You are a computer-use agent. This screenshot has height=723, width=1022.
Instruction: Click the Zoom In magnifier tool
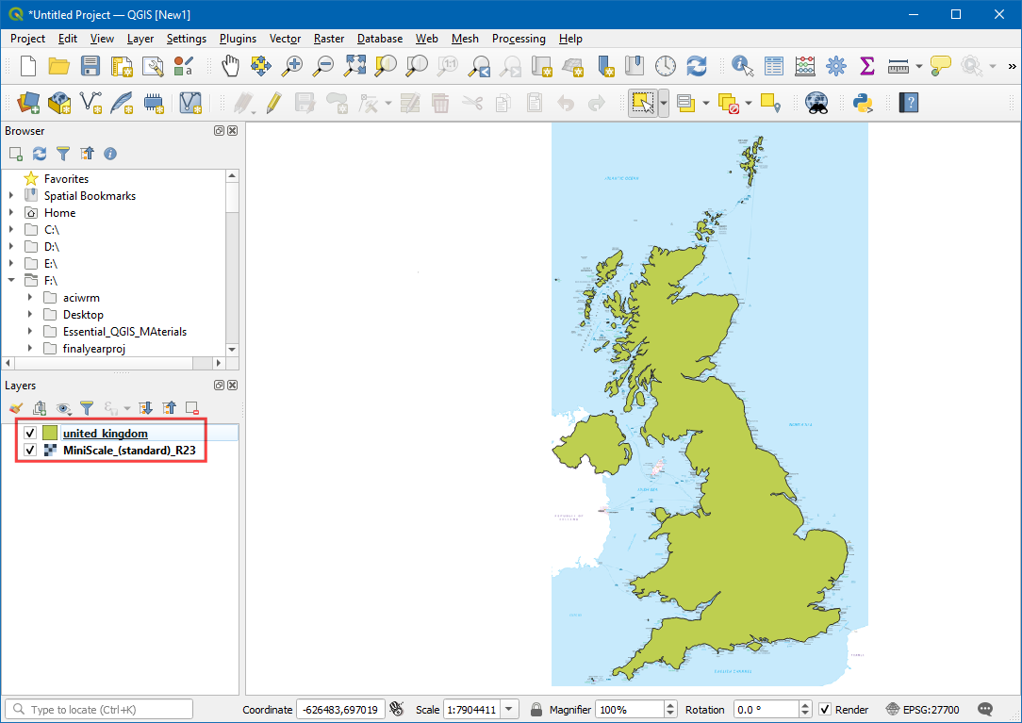pos(293,66)
